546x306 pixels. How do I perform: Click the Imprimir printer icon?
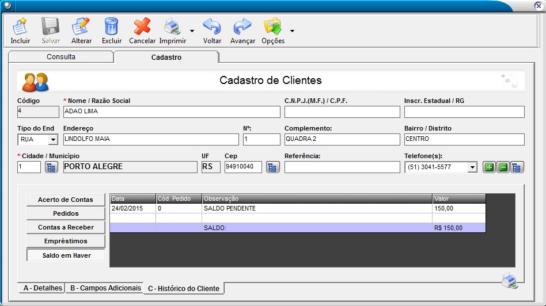point(172,27)
